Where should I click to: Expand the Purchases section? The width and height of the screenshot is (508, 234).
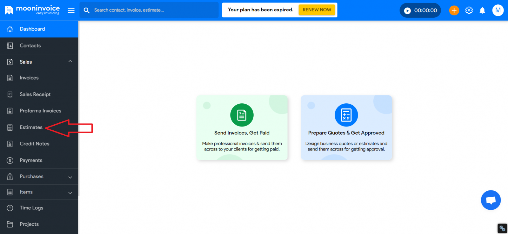coord(70,177)
